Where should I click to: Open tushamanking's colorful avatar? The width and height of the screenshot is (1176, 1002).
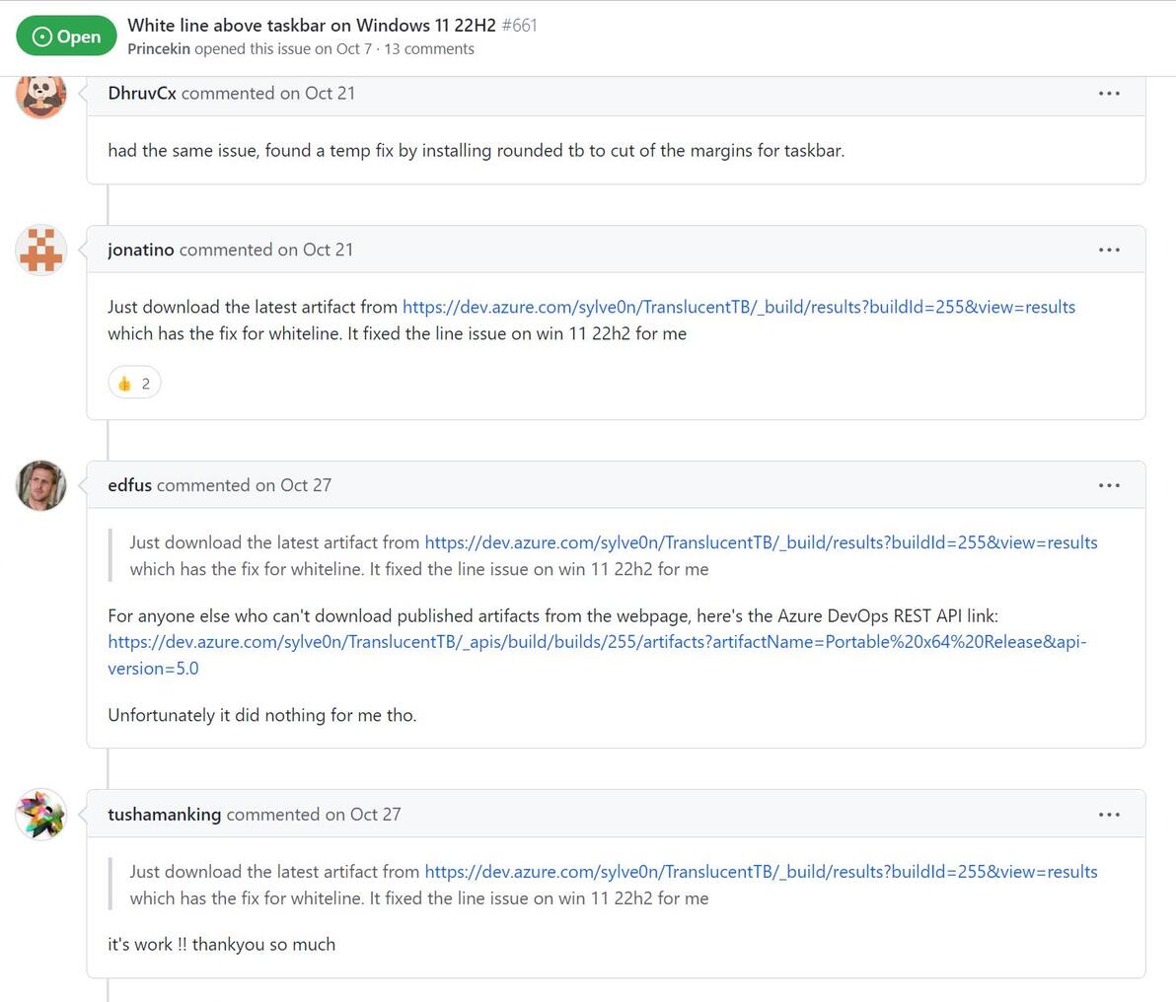(x=41, y=815)
